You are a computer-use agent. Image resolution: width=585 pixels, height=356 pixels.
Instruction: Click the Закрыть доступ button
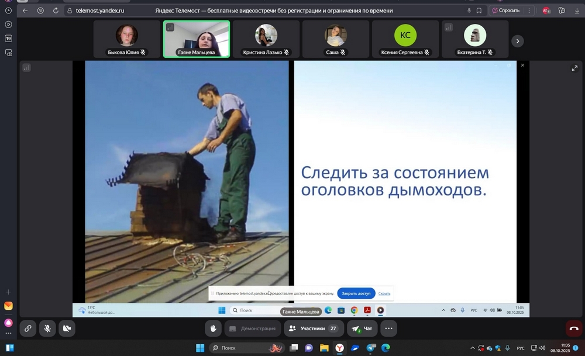356,293
